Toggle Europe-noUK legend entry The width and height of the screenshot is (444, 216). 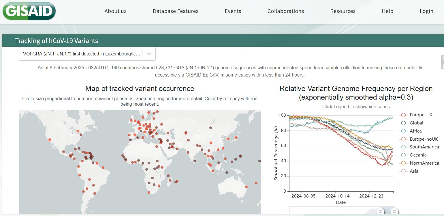(424, 139)
